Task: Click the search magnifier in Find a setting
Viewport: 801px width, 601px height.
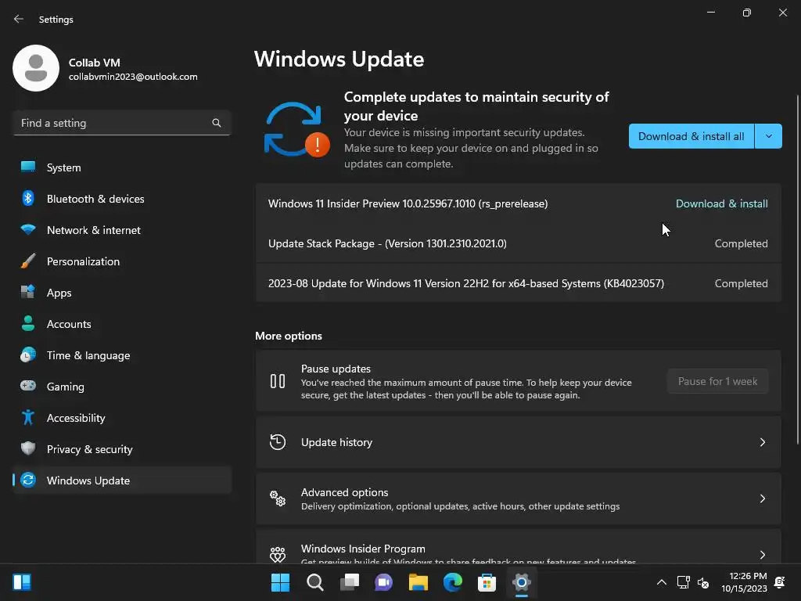Action: click(217, 123)
